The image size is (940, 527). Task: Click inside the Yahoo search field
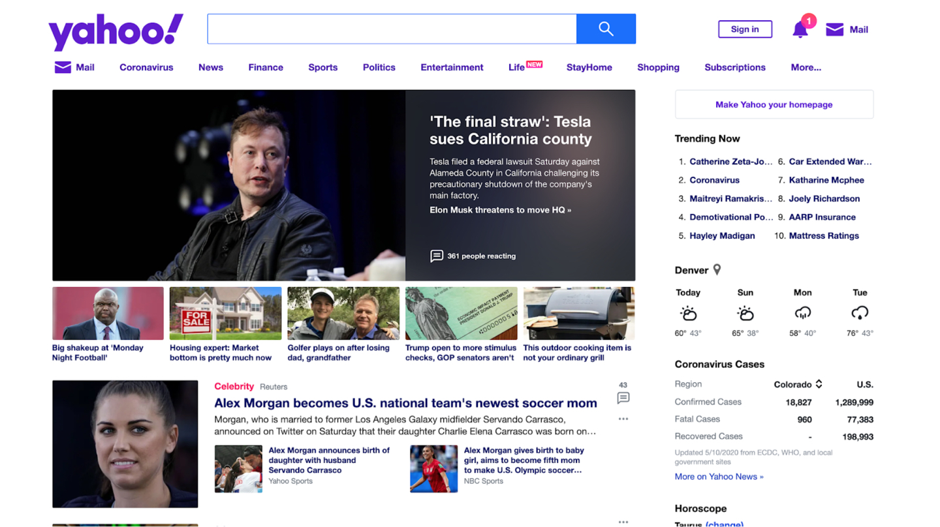point(392,29)
